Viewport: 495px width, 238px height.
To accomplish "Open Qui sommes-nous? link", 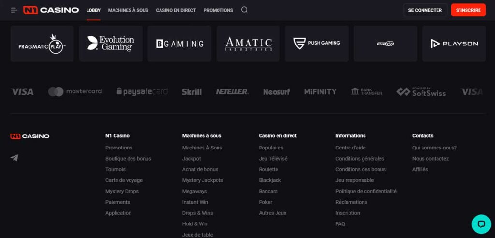I will click(x=435, y=148).
